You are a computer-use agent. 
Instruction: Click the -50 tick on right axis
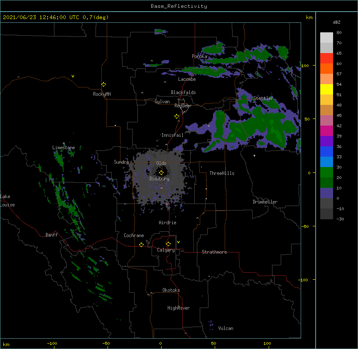[x=305, y=226]
